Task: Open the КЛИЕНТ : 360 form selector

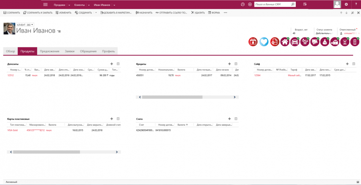Action: [25, 25]
